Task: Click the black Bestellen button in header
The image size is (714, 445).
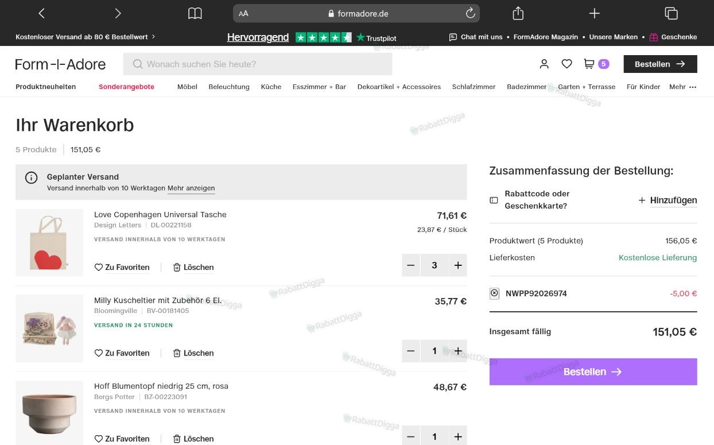Action: [660, 64]
